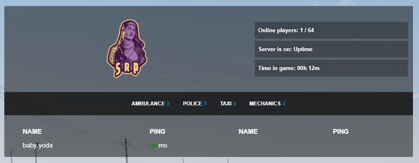
Task: Click the green 36 ms ping value
Action: (x=158, y=145)
